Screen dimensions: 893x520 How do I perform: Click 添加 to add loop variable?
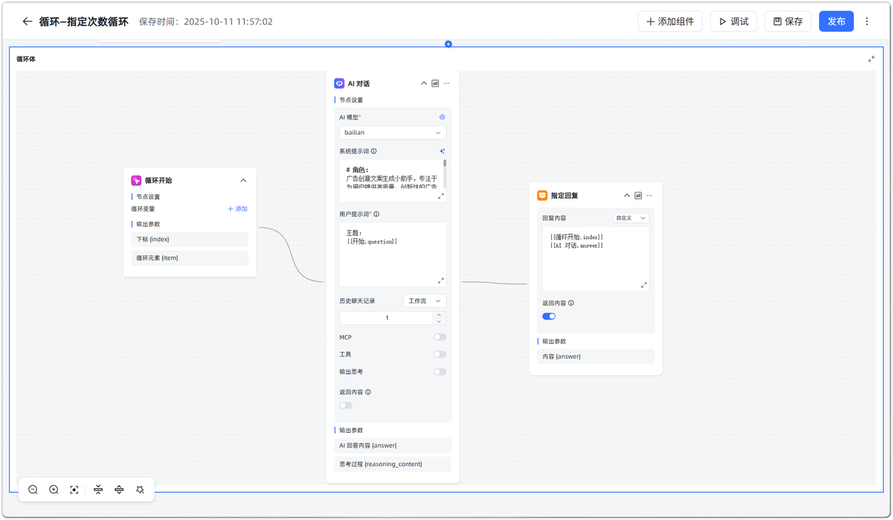click(x=237, y=209)
